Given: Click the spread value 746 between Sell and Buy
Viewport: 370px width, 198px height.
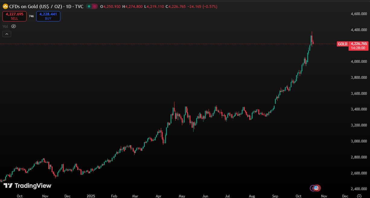Looking at the screenshot, I should (x=31, y=16).
